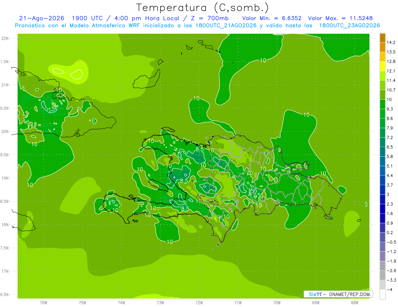Click the 7.9 color scale label
Screen dimensions: 398x307
(390, 128)
